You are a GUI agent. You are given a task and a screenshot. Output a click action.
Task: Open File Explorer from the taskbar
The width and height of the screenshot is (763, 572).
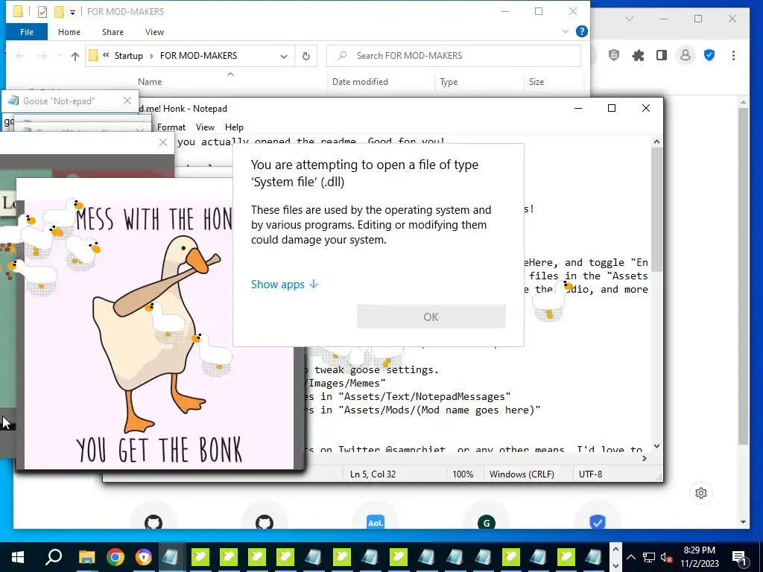tap(87, 557)
